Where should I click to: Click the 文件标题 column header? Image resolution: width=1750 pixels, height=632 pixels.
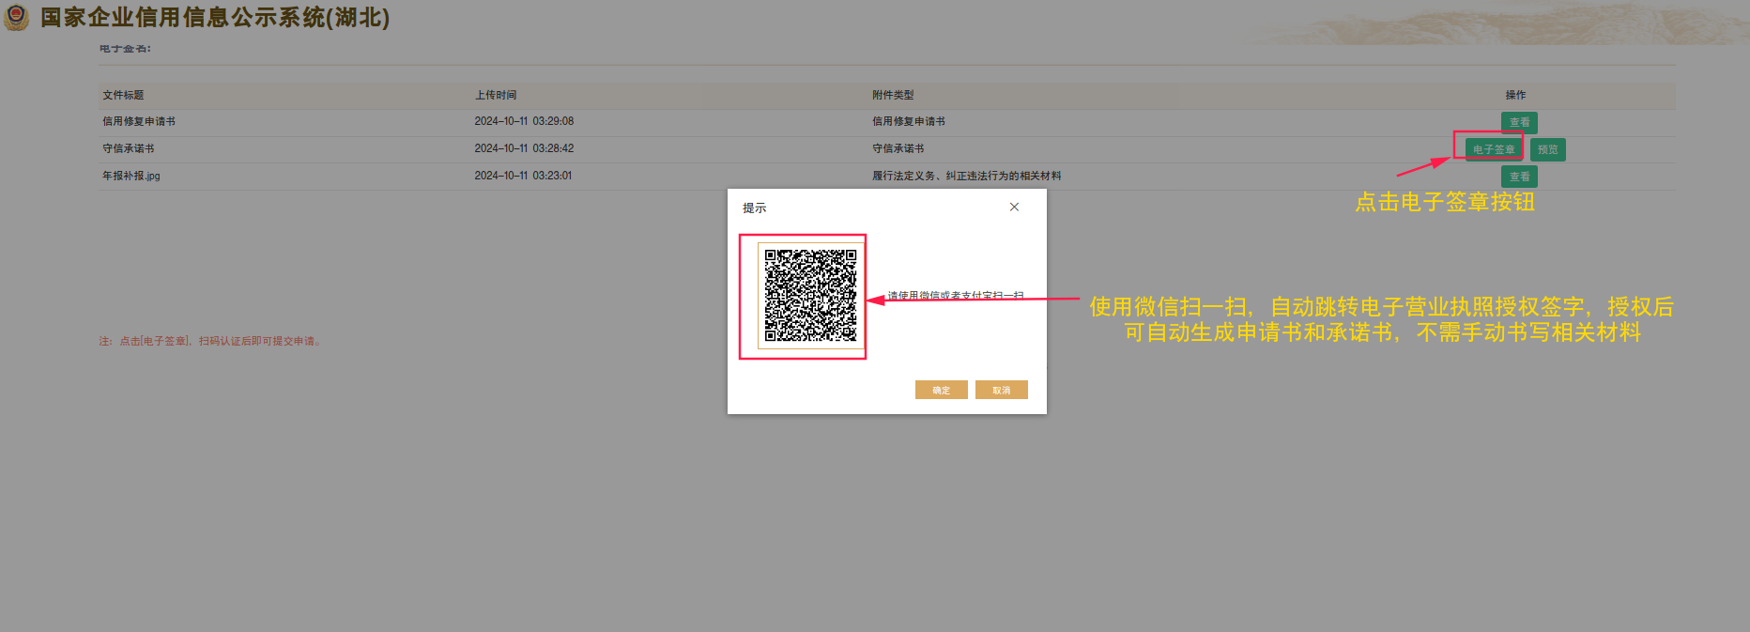point(123,95)
